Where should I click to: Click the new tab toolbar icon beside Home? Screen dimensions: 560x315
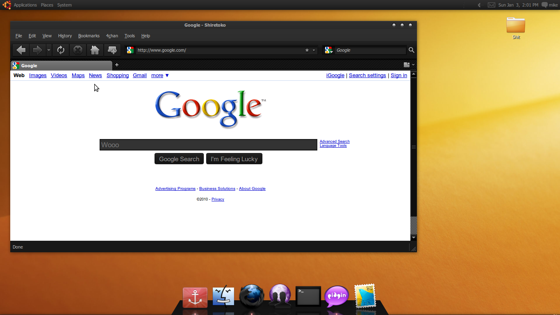112,50
